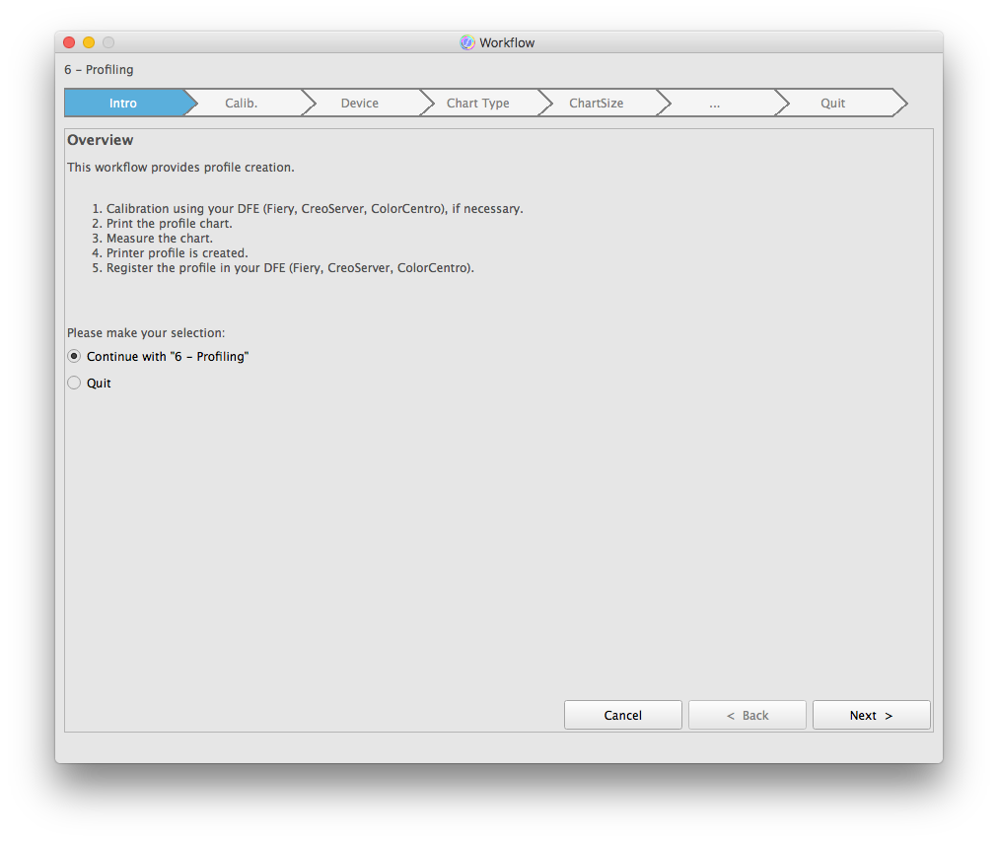Click the Workflow title text
Screen dimensions: 998x842
(x=507, y=42)
